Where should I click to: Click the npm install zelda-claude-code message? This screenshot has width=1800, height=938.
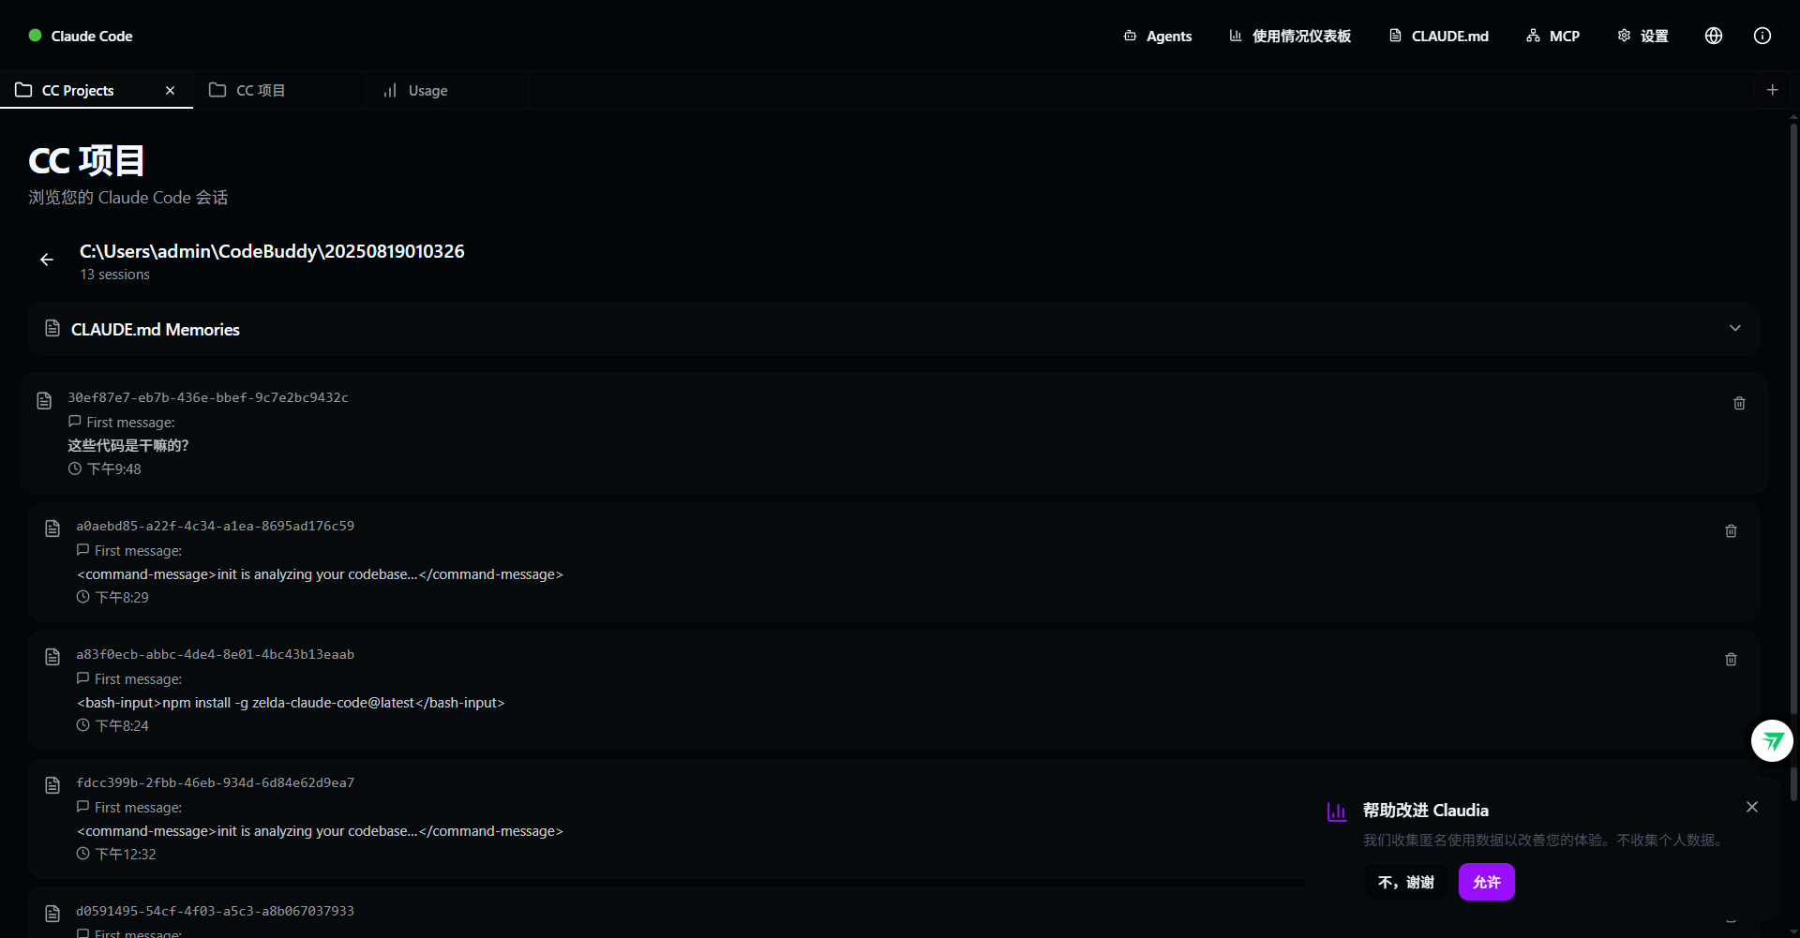291,703
